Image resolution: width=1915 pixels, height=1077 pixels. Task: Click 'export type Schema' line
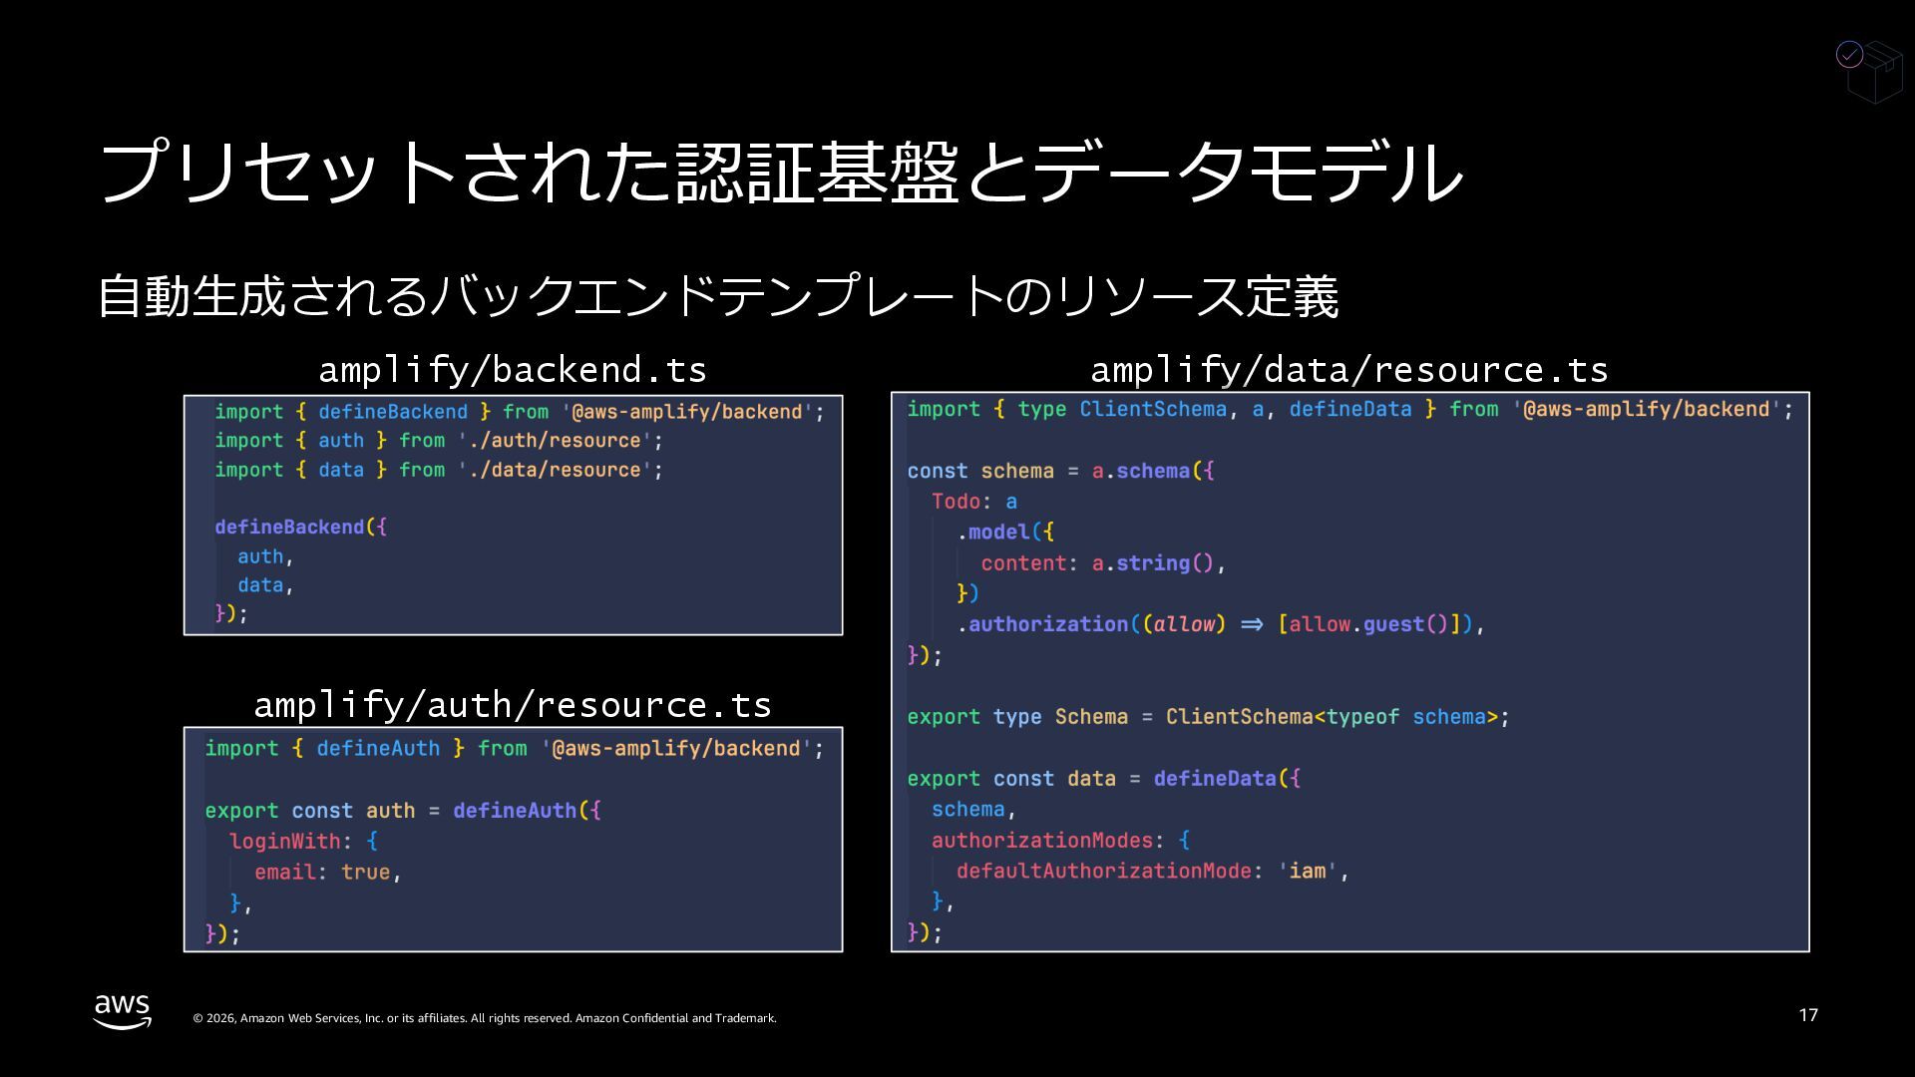(1207, 717)
